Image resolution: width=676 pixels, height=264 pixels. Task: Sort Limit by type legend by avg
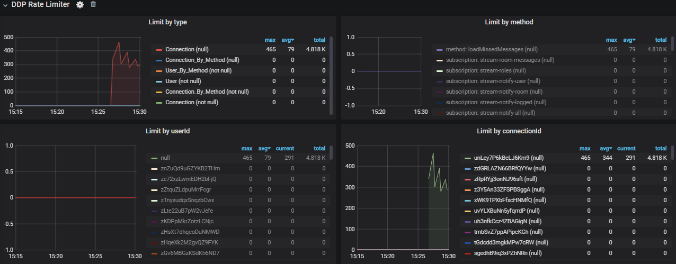(x=288, y=40)
